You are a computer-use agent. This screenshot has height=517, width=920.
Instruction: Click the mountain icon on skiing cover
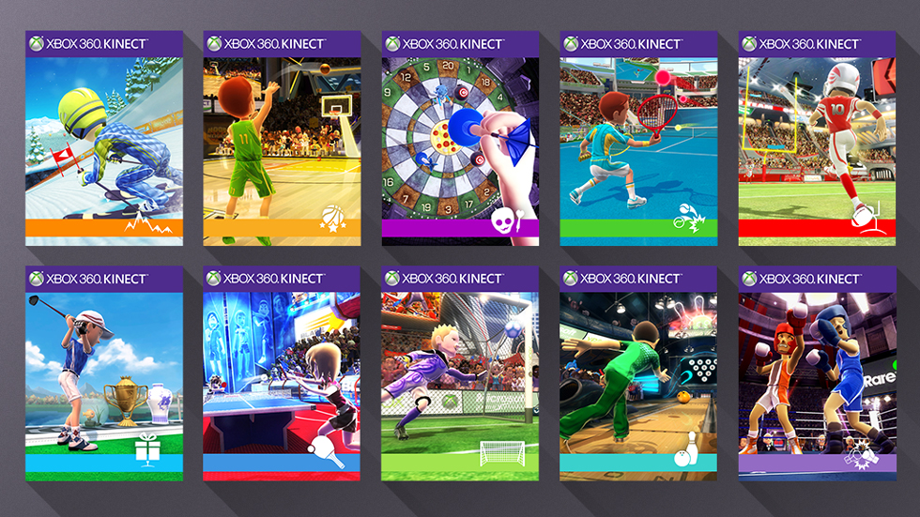(148, 223)
